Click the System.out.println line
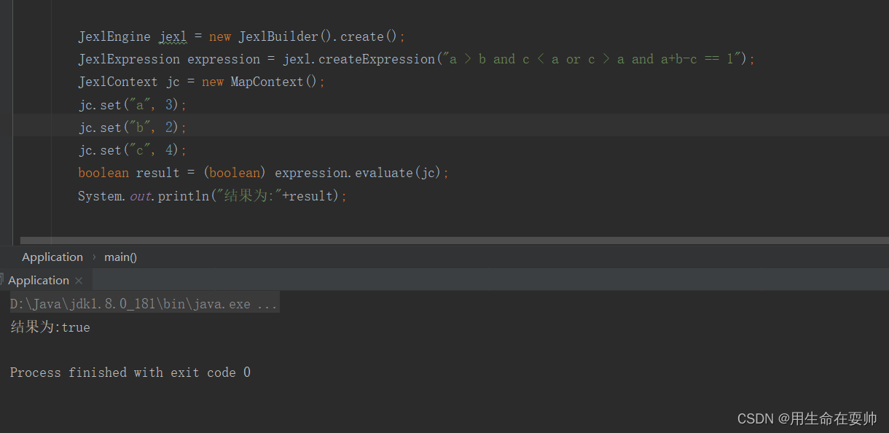The height and width of the screenshot is (433, 889). [213, 196]
